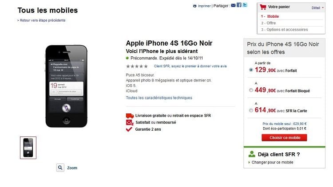The image size is (333, 187).
Task: Click the red delivery truck icon
Action: (x=130, y=116)
